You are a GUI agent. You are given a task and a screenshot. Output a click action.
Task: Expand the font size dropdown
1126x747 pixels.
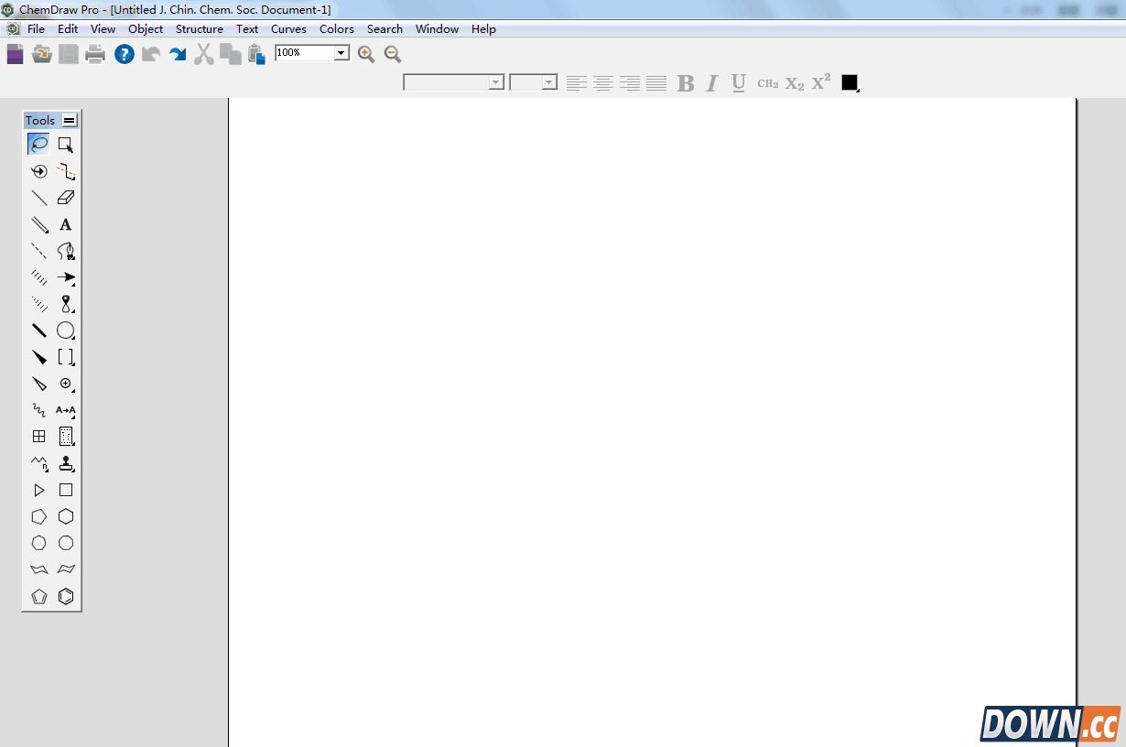(x=548, y=83)
